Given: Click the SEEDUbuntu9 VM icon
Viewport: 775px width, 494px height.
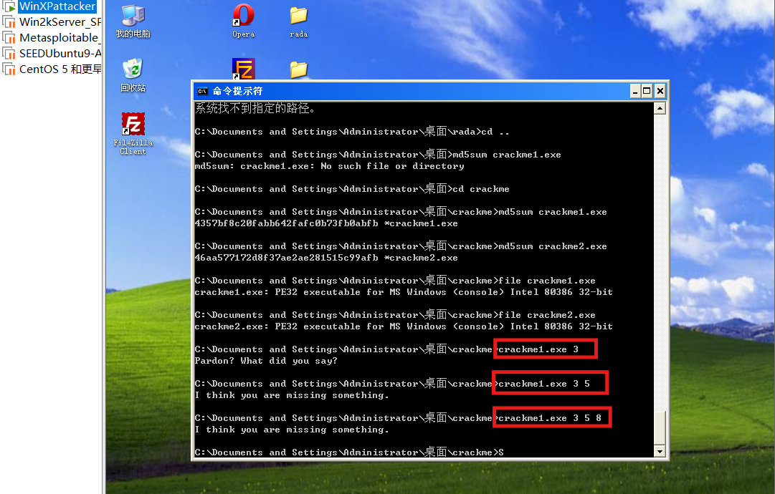Looking at the screenshot, I should [x=9, y=53].
